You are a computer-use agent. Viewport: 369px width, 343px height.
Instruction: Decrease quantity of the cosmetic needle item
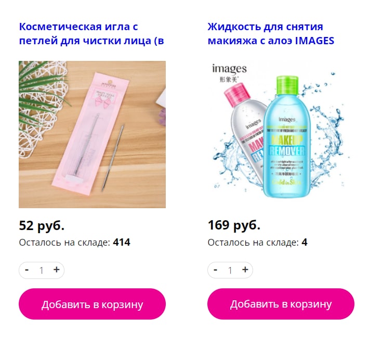(27, 270)
